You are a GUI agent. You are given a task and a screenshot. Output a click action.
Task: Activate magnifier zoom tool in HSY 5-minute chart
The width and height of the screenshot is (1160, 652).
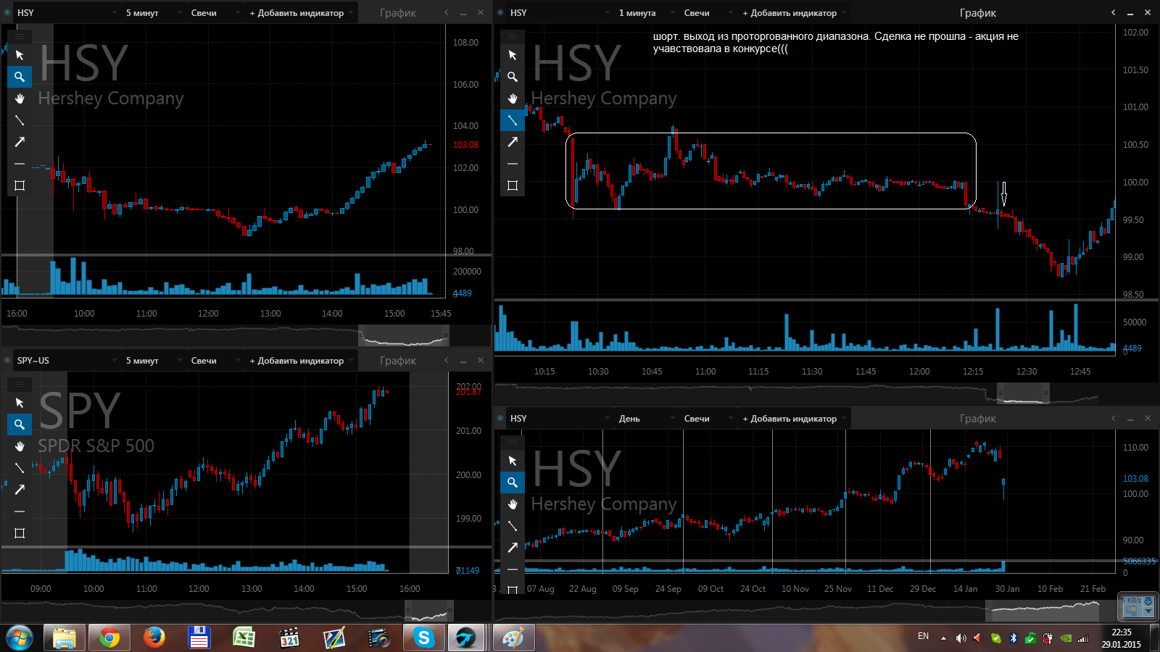coord(20,77)
